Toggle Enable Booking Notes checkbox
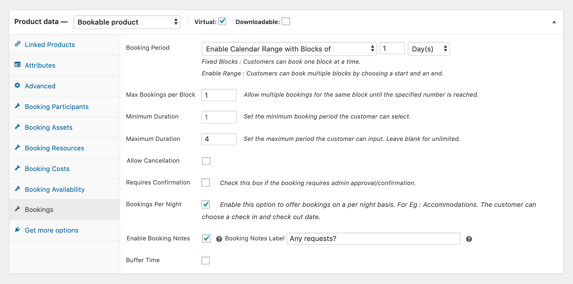The image size is (573, 284). 206,238
